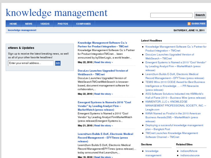
Task: Open the Emergent Systems Cool Vendor article title
Action: [104, 106]
